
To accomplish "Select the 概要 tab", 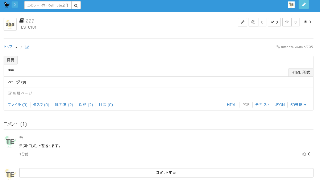I will click(11, 60).
